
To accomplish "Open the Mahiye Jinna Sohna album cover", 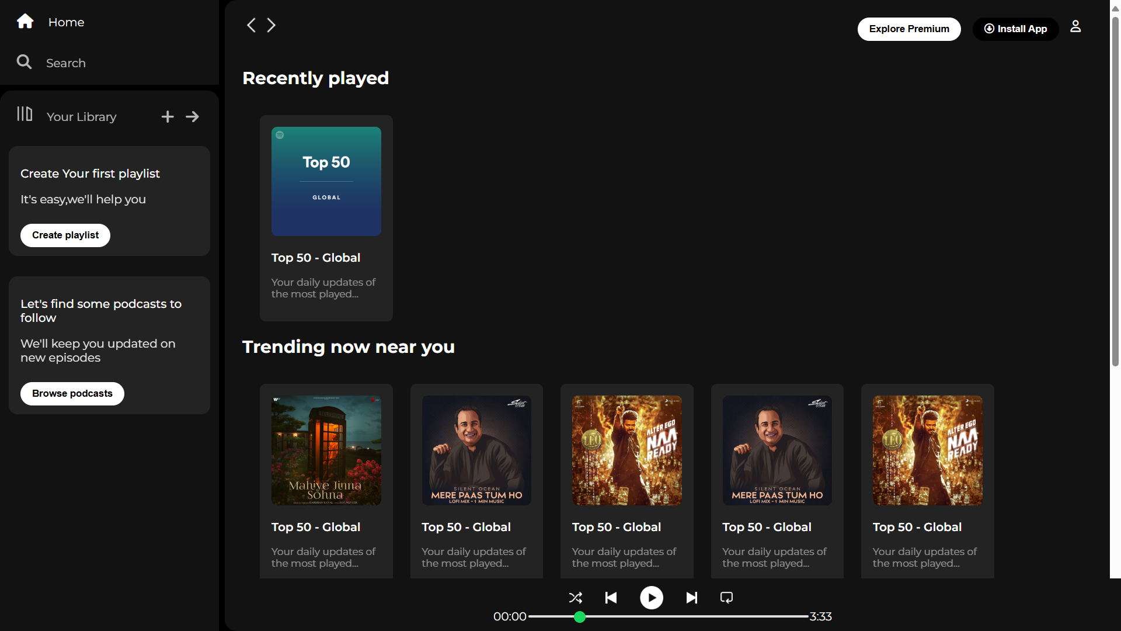I will coord(326,450).
